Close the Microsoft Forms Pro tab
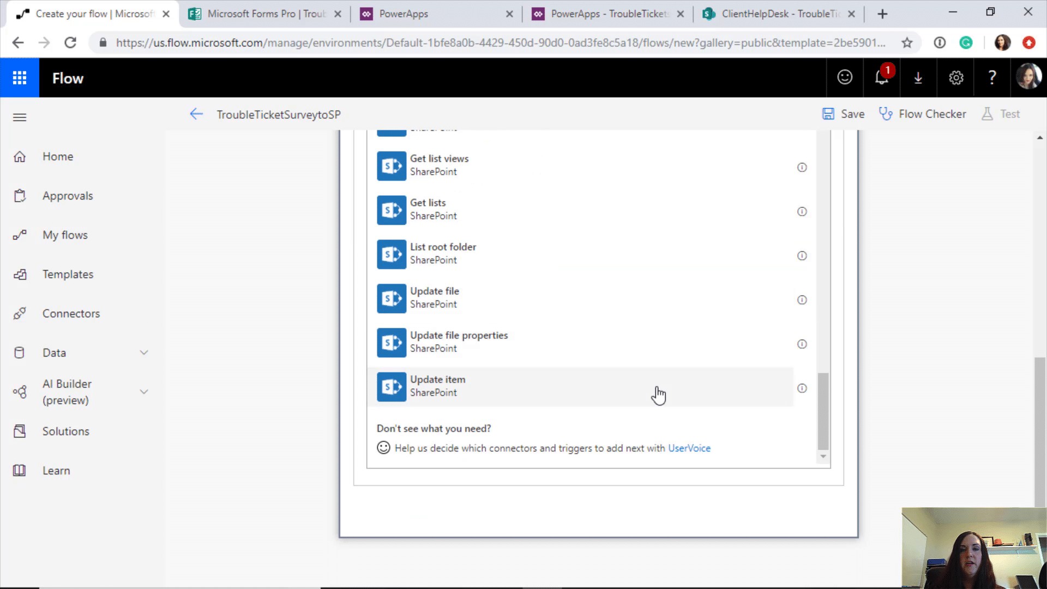Image resolution: width=1047 pixels, height=589 pixels. pyautogui.click(x=338, y=14)
